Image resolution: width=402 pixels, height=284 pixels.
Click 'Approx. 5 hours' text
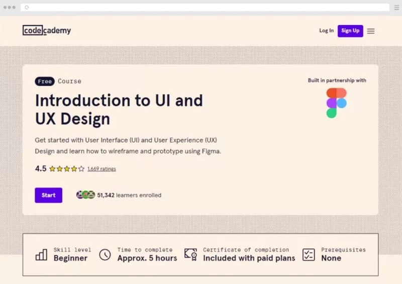147,258
